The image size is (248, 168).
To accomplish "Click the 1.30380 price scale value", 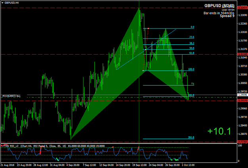I will pos(243,74).
